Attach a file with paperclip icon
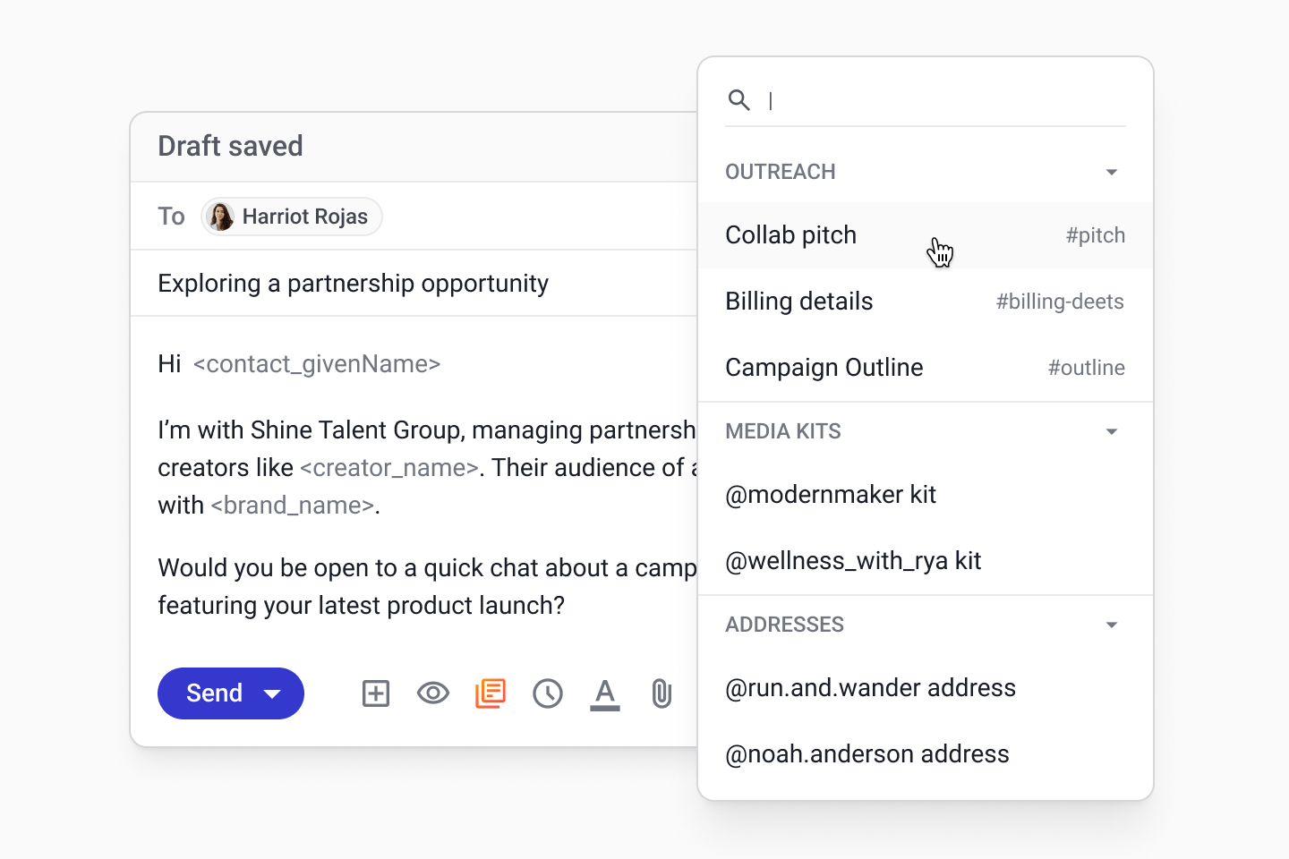This screenshot has width=1289, height=859. point(662,693)
